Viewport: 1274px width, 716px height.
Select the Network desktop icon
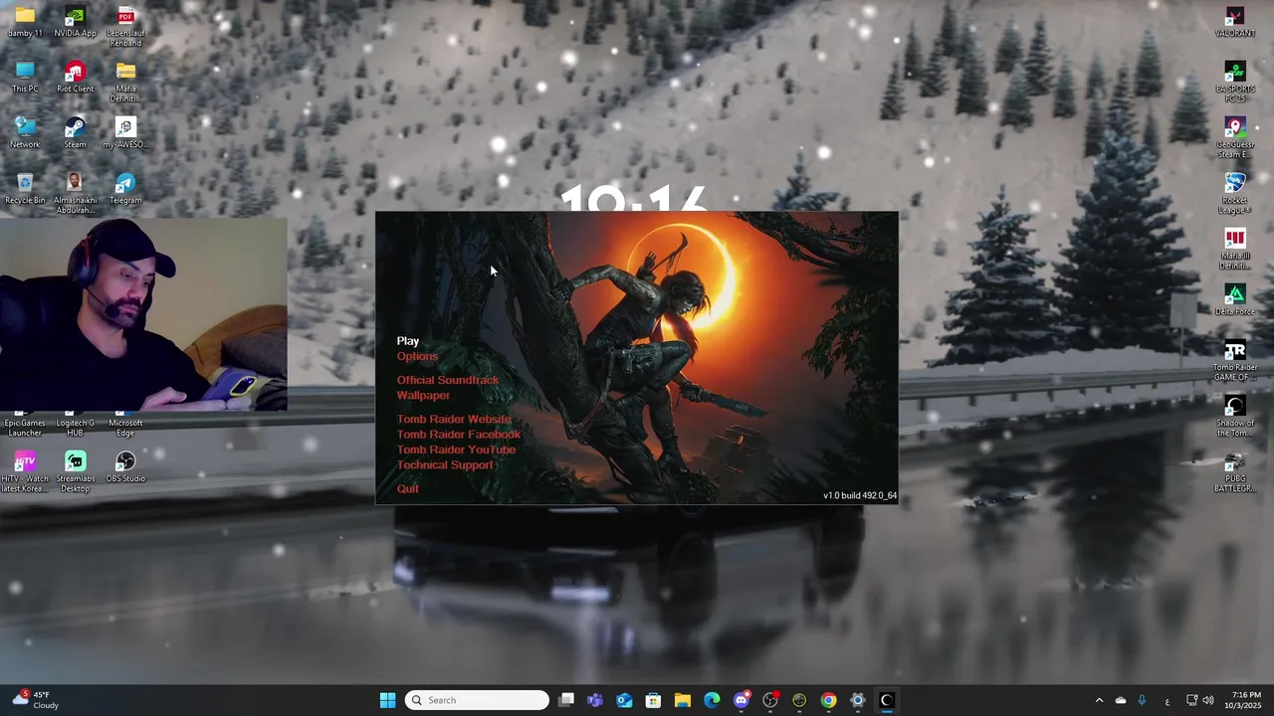tap(25, 133)
